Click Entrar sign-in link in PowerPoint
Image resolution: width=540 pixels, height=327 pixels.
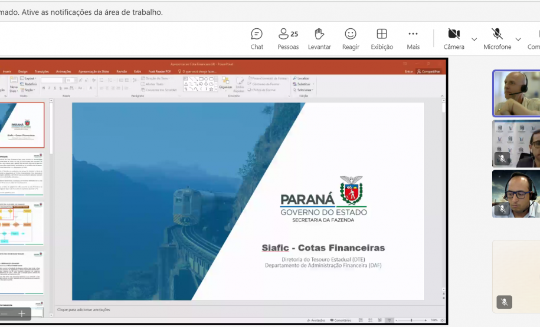pyautogui.click(x=409, y=71)
